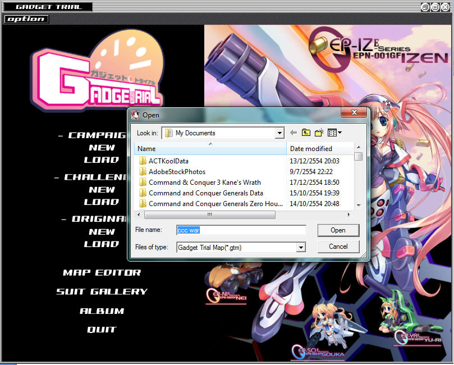This screenshot has height=365, width=454.
Task: Click the file list scroll up arrow
Action: pos(359,147)
